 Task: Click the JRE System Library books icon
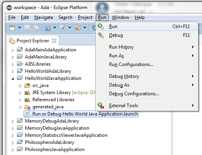coord(27,93)
